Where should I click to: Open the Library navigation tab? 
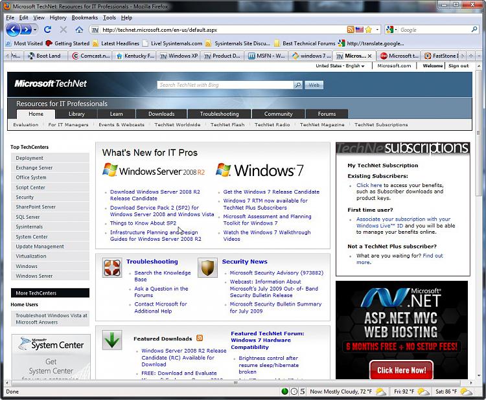[76, 114]
